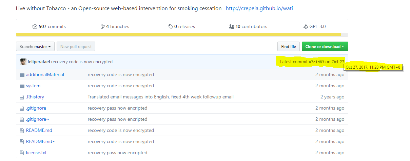Image resolution: width=410 pixels, height=161 pixels.
Task: Click the GPL-3.0 license scale icon
Action: (x=306, y=26)
